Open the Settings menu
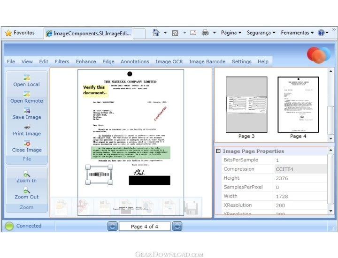 pyautogui.click(x=242, y=61)
